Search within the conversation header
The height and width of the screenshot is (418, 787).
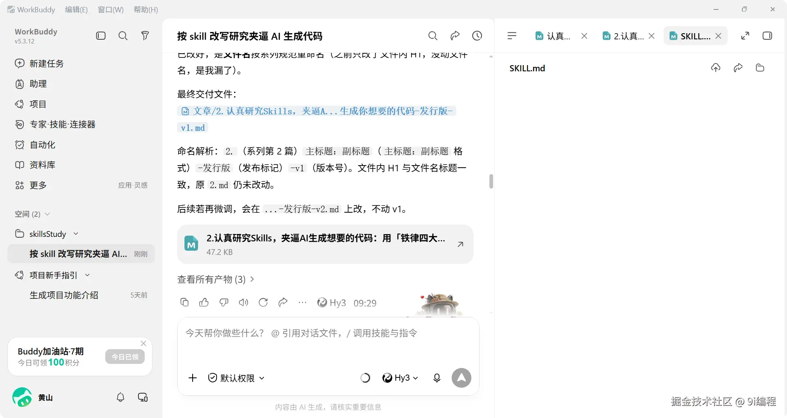click(433, 36)
